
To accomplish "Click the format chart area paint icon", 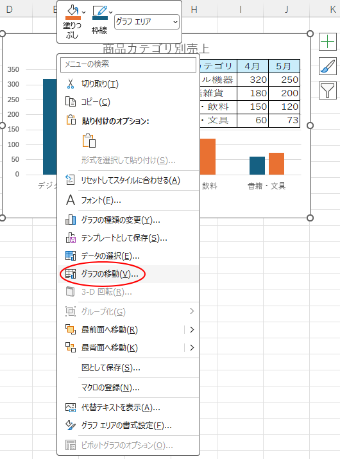I will coord(70,425).
